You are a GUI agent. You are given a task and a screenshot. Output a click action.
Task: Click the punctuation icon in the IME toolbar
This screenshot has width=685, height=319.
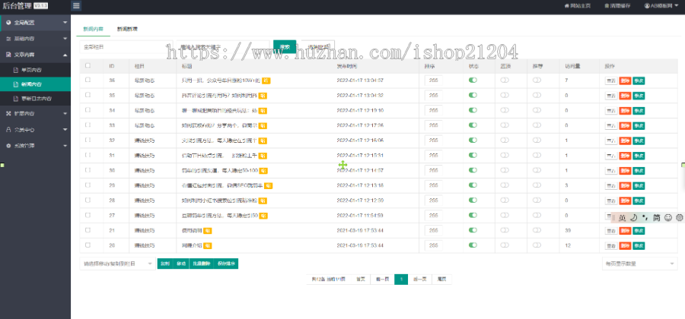(645, 217)
